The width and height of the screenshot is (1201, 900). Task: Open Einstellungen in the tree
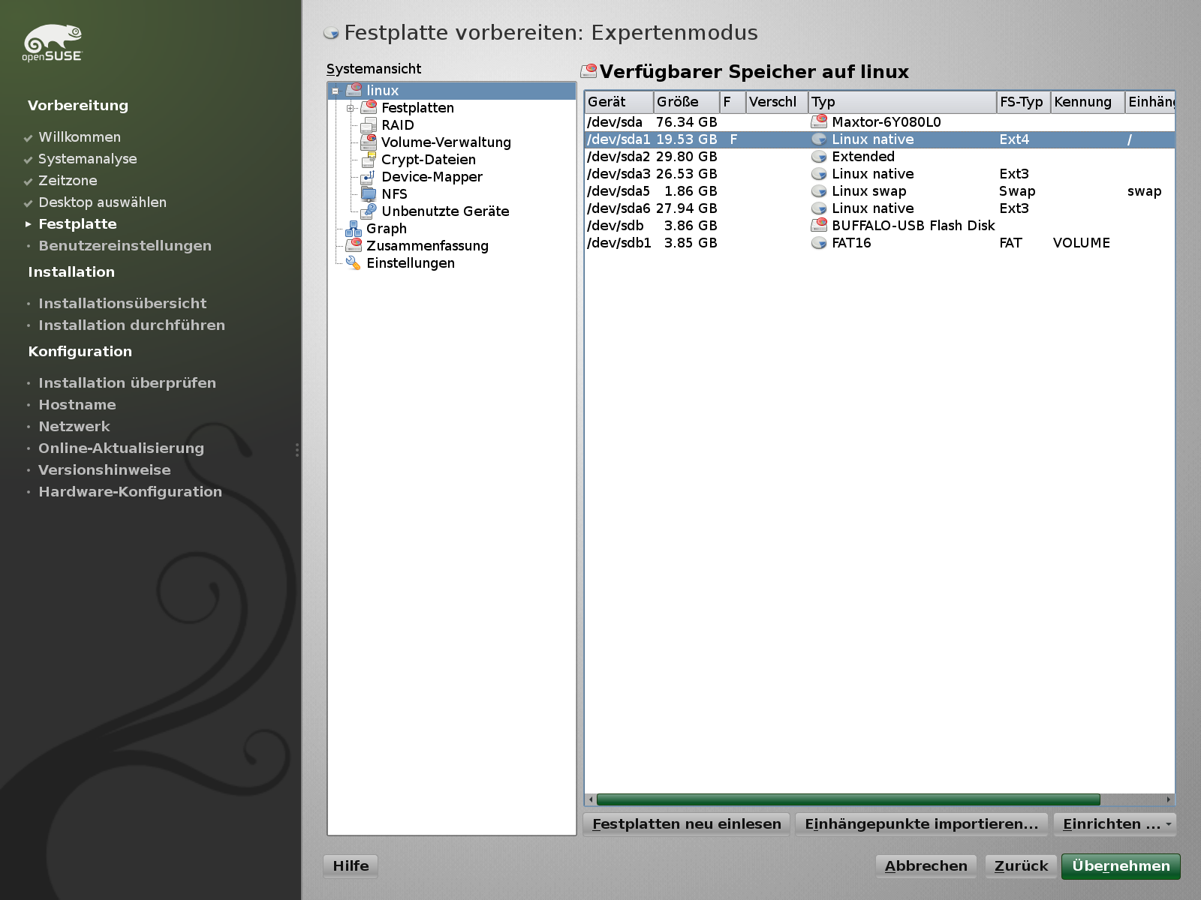click(411, 262)
